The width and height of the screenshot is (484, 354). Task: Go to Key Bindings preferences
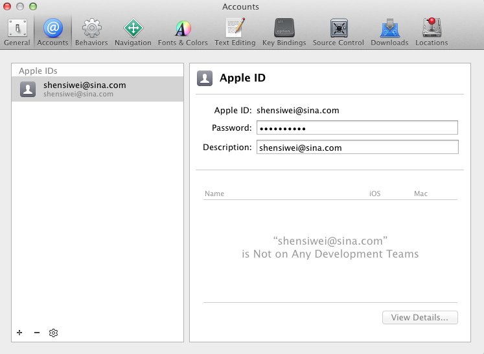[x=284, y=32]
